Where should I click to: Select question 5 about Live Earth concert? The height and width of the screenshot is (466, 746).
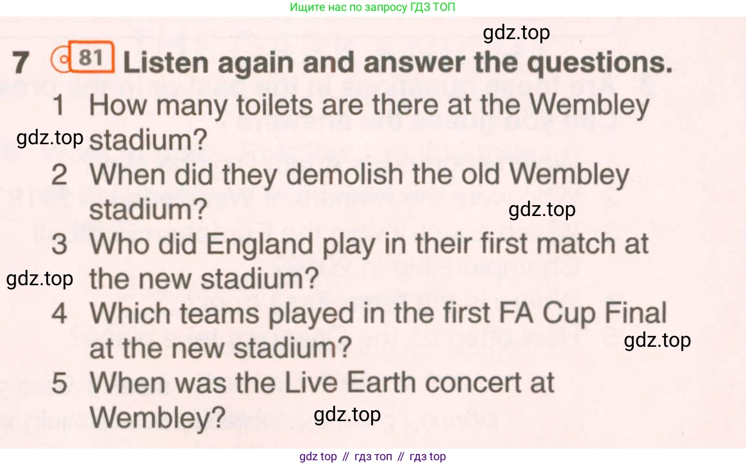click(303, 400)
